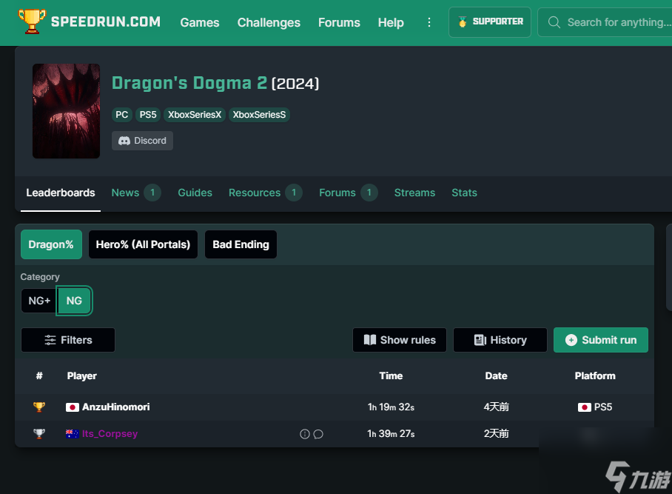Click the SPEEDRUN.COM wordmark
672x494 pixels.
tap(106, 22)
